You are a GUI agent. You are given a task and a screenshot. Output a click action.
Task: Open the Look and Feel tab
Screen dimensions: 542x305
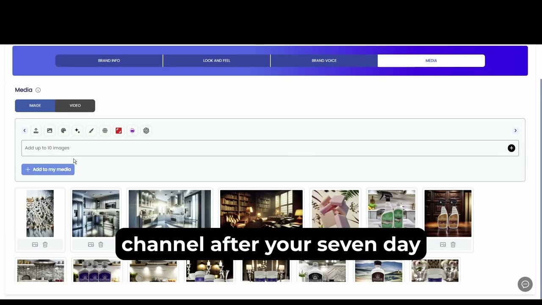tap(216, 61)
